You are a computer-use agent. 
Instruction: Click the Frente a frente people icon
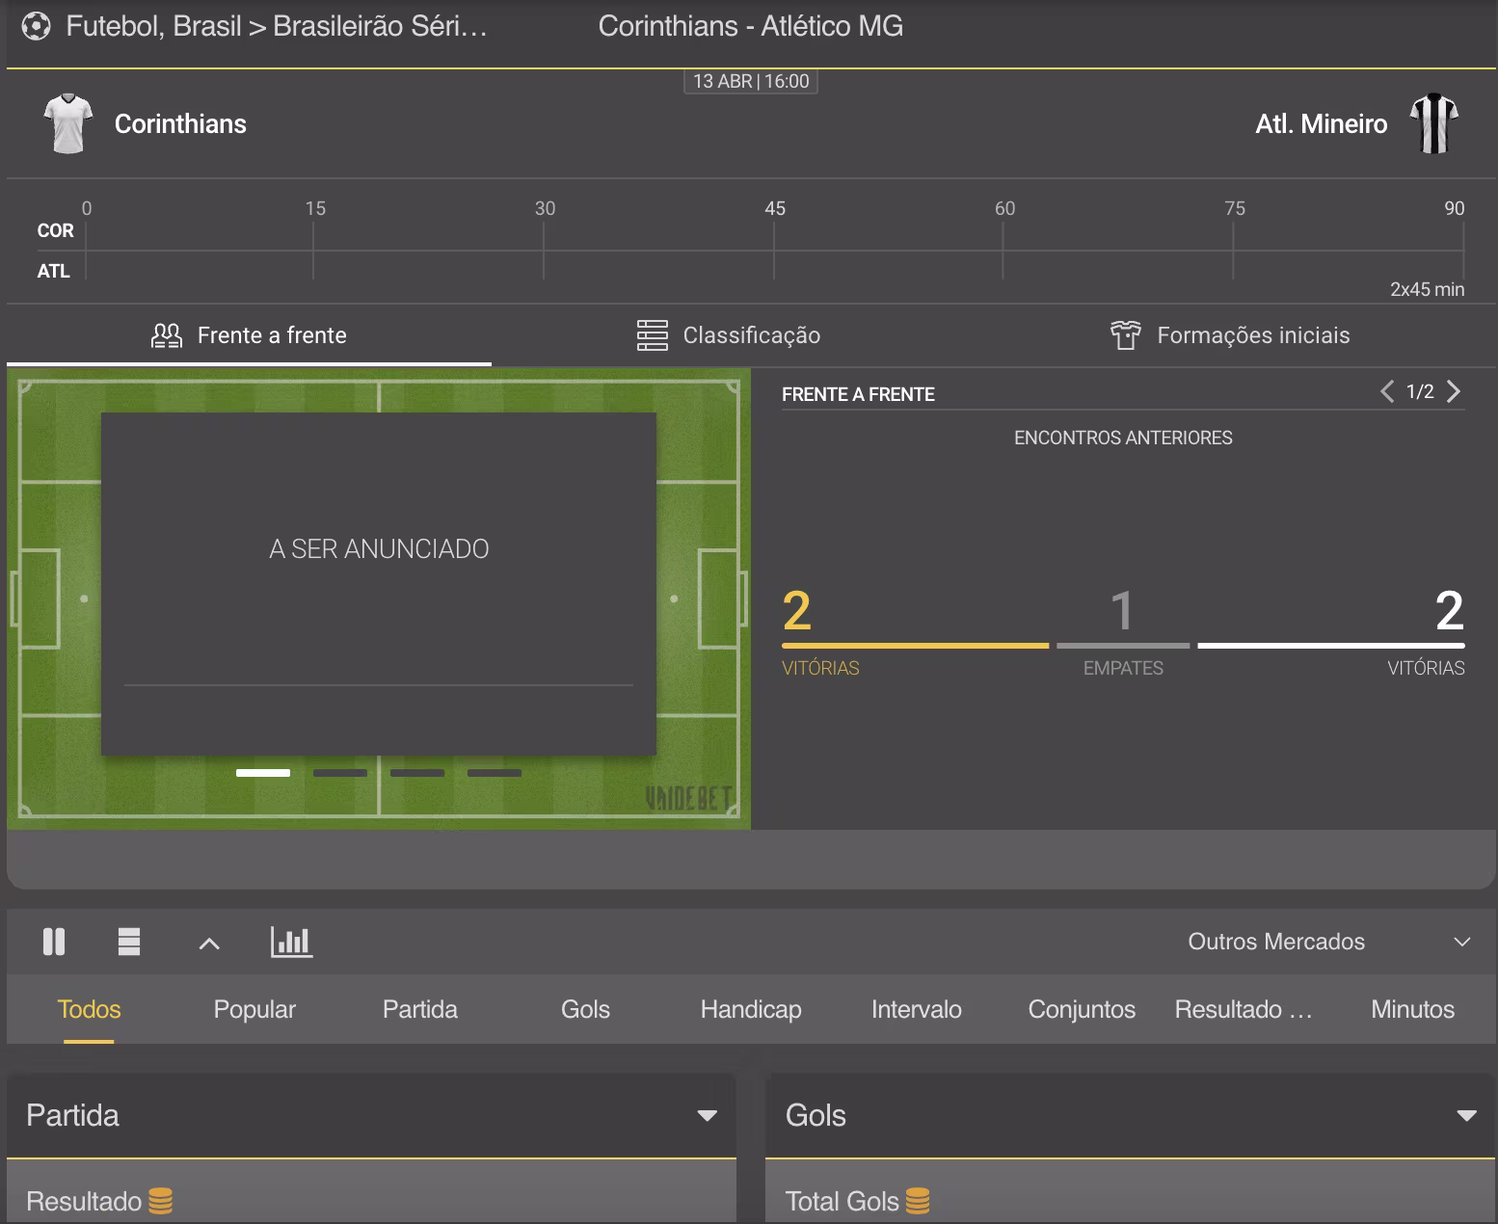[167, 335]
